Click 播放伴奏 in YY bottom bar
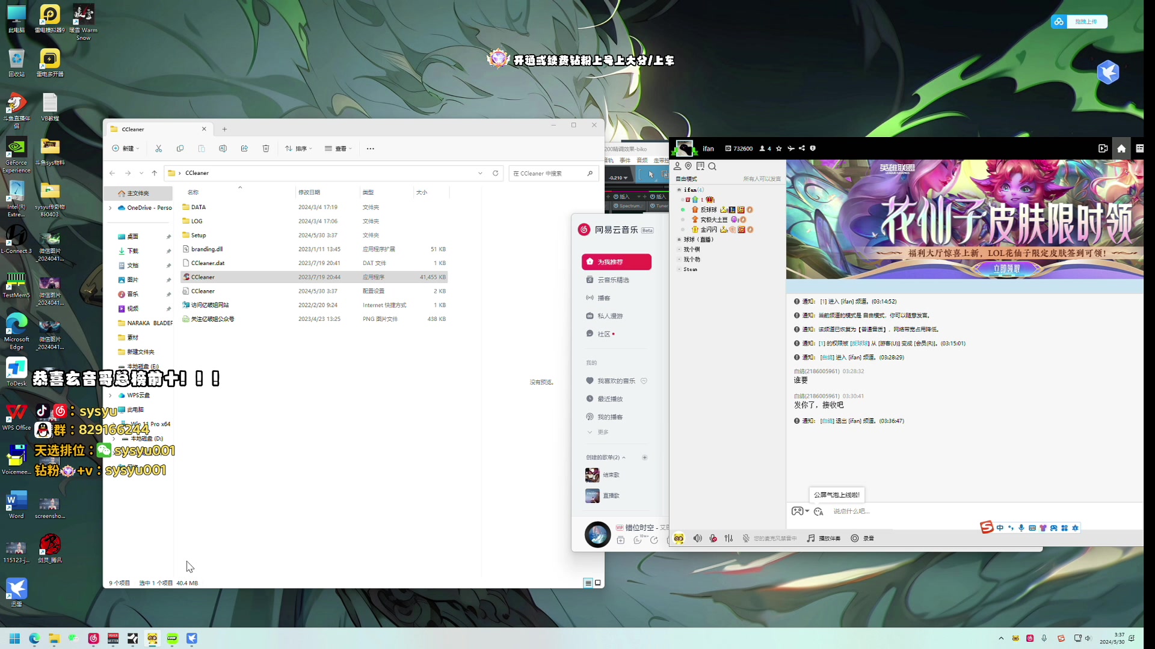The width and height of the screenshot is (1155, 649). (824, 538)
